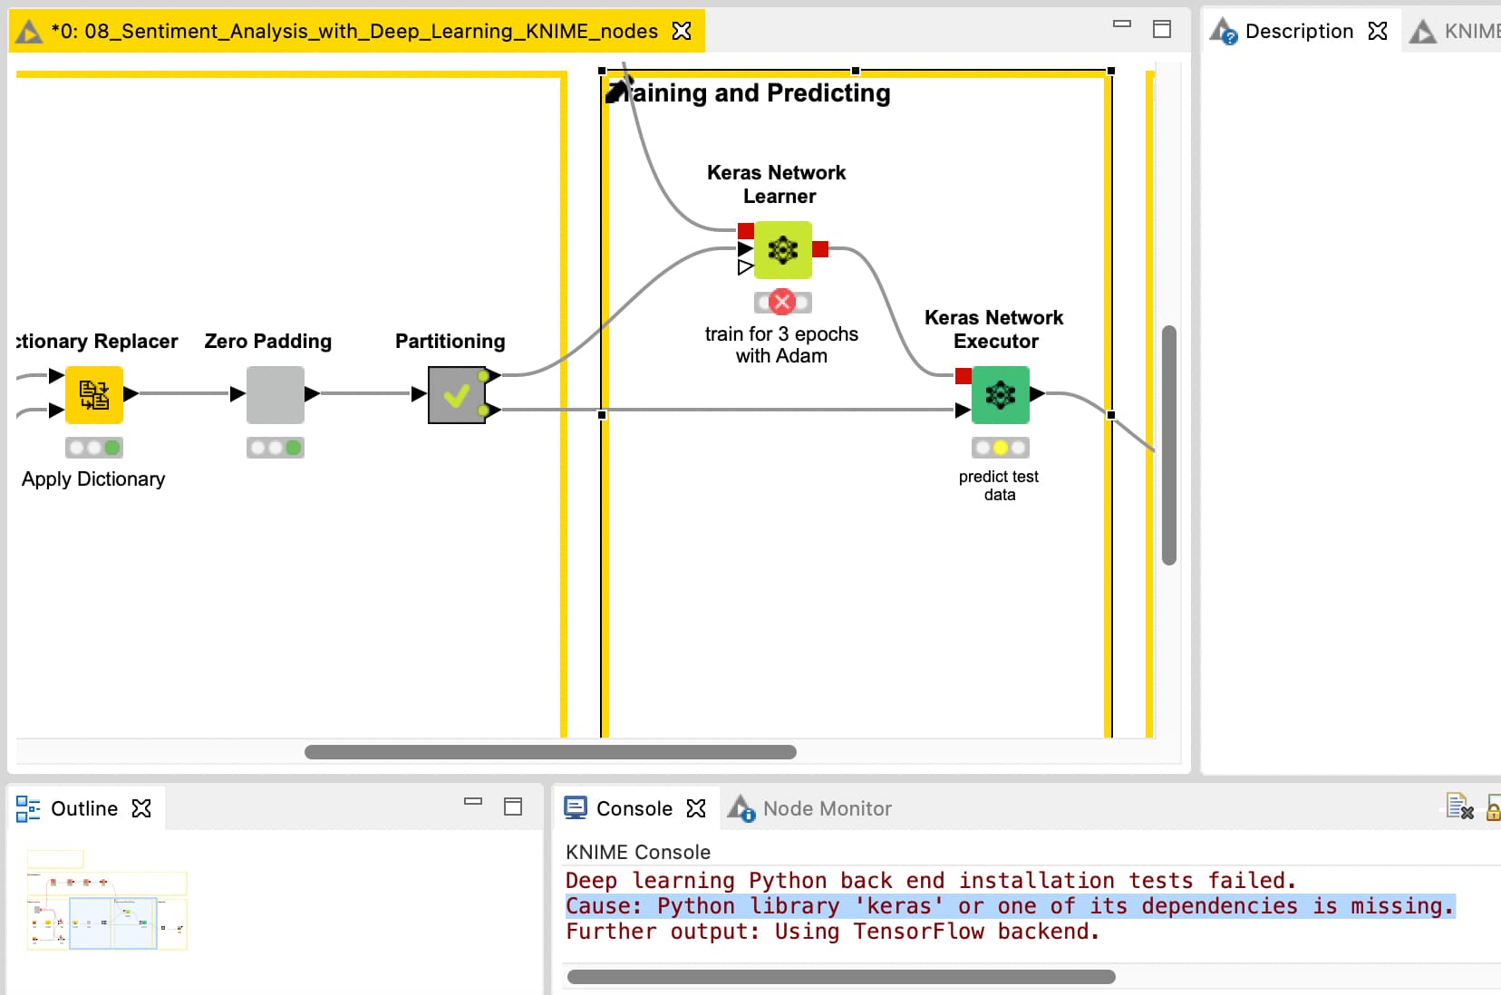
Task: Click the Zero Padding output port arrow
Action: (313, 393)
